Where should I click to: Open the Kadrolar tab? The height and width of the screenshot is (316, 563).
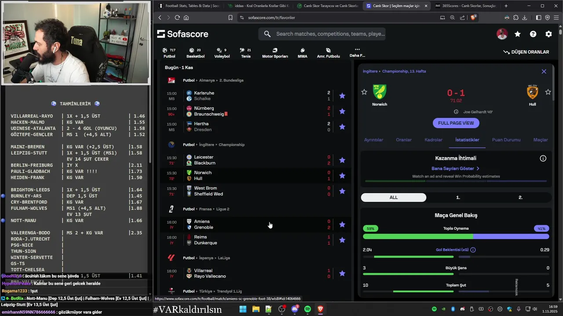click(433, 140)
